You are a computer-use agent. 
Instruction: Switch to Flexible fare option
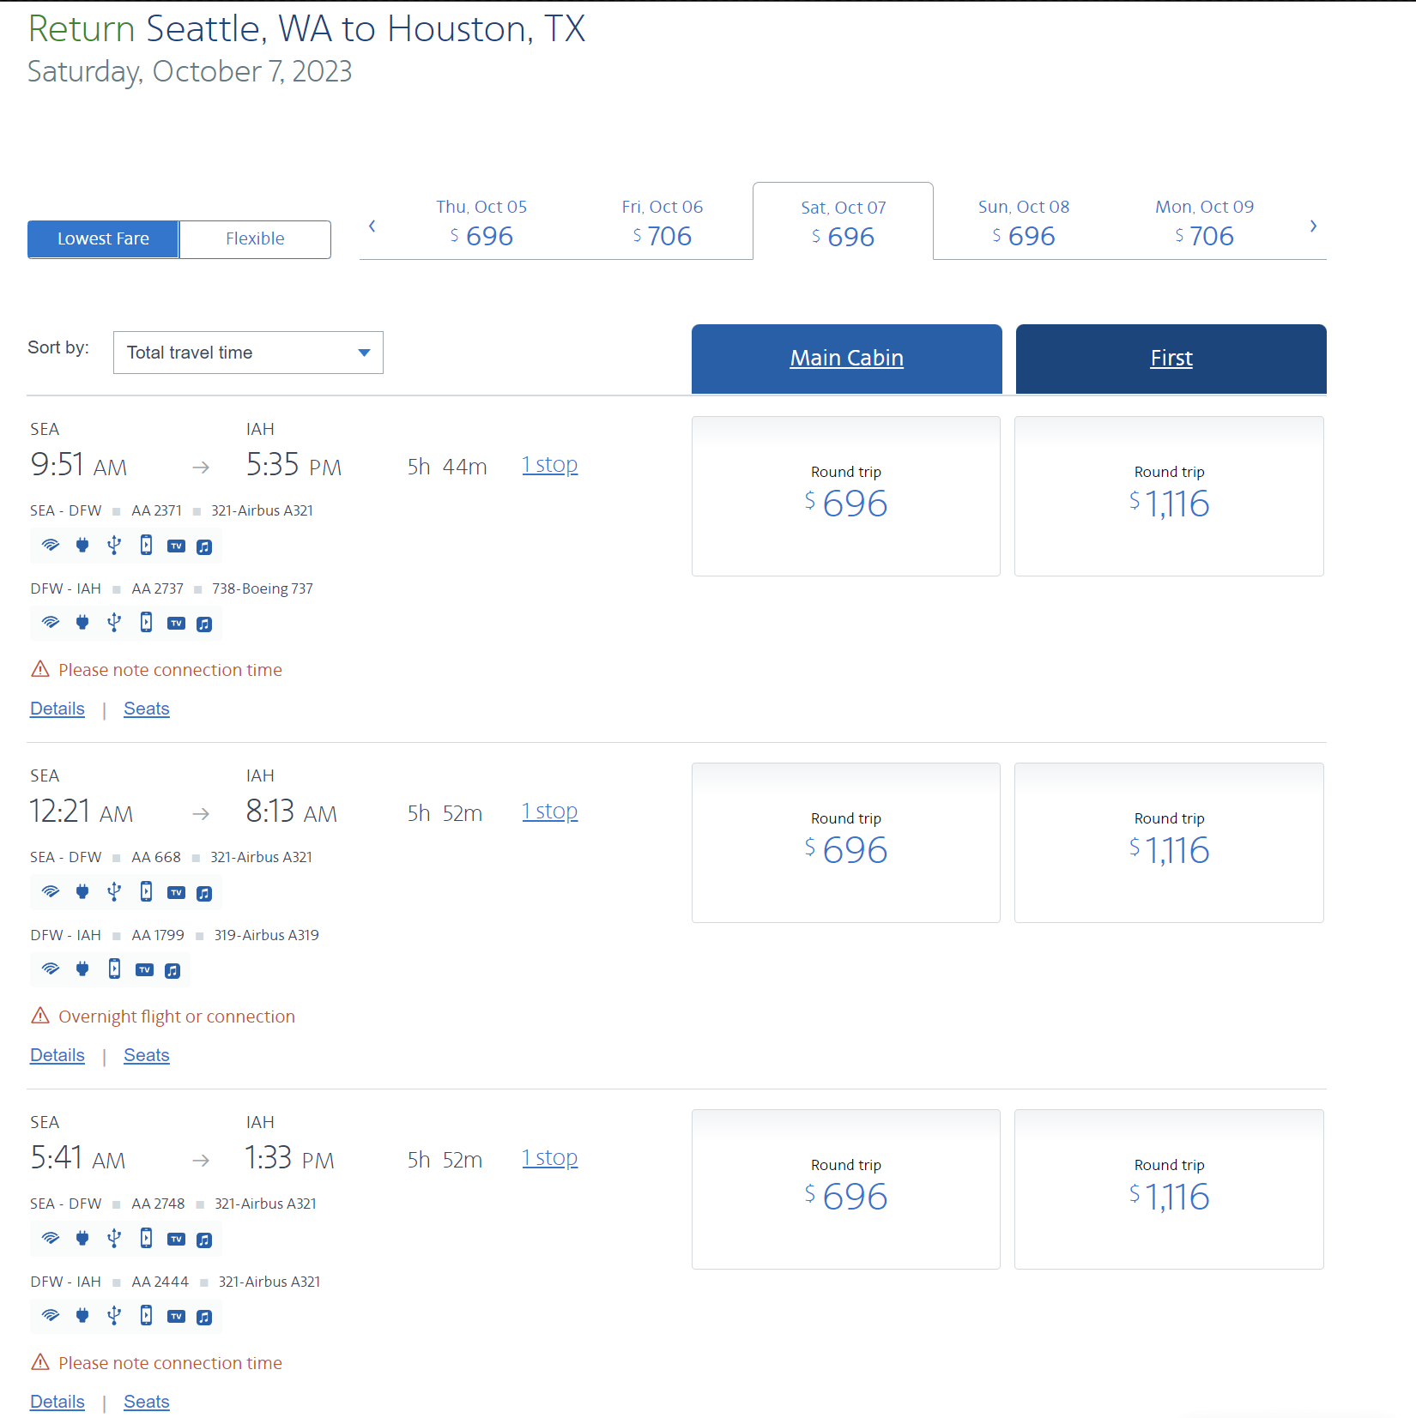coord(255,239)
